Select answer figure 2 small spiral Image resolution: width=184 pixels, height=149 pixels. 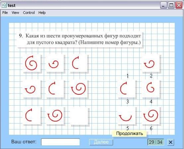click(151, 64)
